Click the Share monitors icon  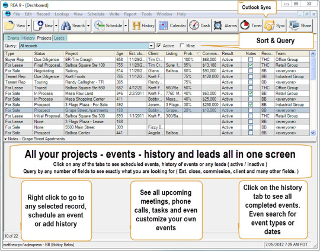294,25
